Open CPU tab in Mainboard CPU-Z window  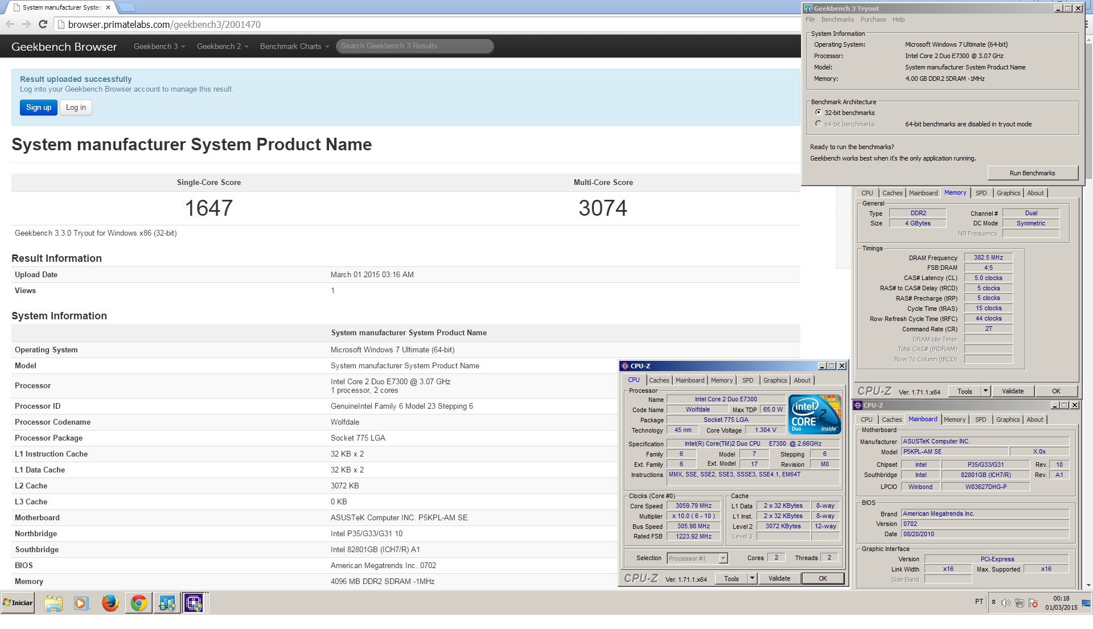tap(866, 420)
